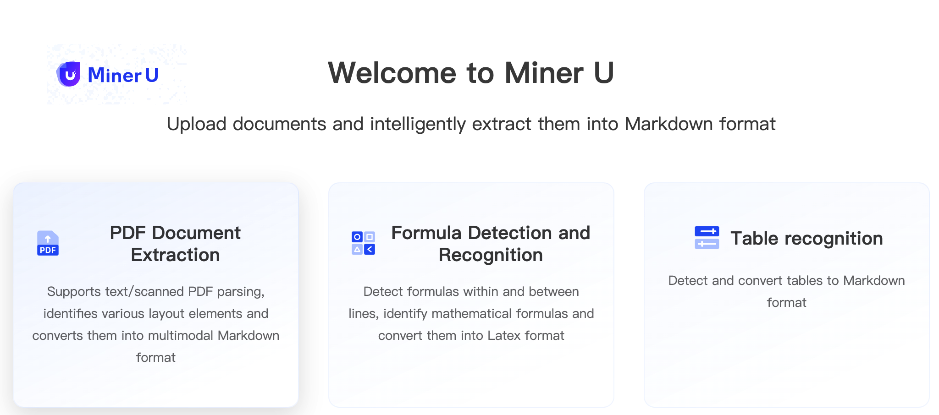The width and height of the screenshot is (939, 415).
Task: Click the blue table rows icon
Action: (707, 238)
